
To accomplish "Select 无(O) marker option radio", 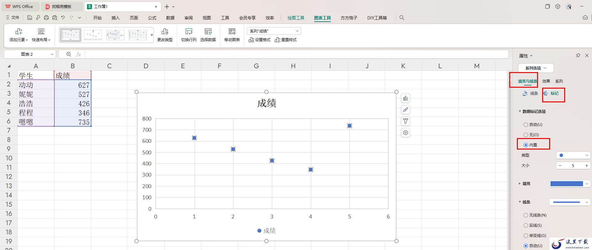I will (526, 135).
